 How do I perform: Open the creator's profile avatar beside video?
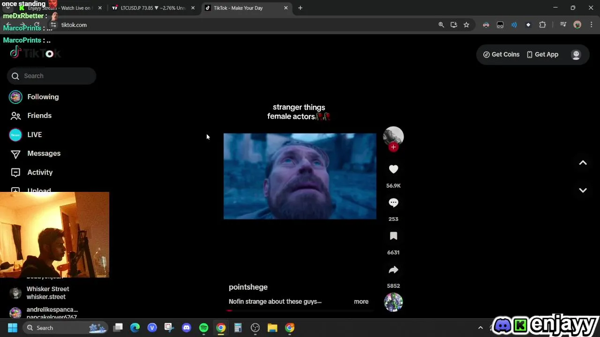click(393, 136)
